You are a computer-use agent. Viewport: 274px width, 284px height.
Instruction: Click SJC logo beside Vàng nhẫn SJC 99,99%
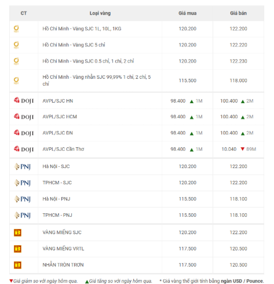(x=16, y=81)
